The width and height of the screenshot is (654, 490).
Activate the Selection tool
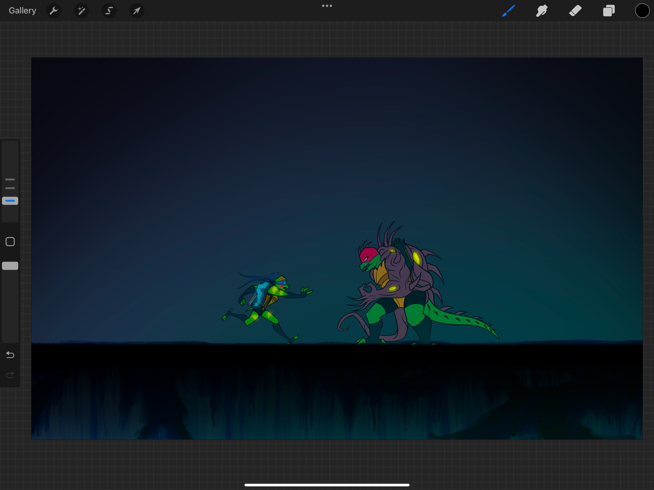point(109,11)
